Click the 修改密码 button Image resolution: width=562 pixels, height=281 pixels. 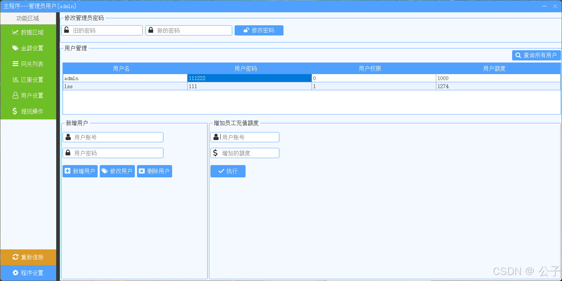[259, 31]
